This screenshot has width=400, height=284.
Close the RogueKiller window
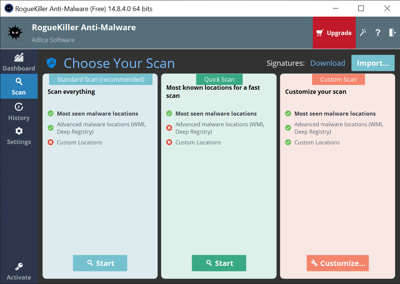[387, 8]
